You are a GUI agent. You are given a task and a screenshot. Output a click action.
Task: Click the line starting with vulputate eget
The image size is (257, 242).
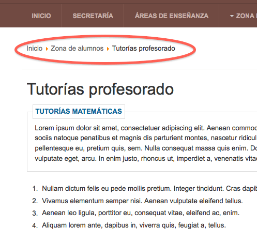146,159
